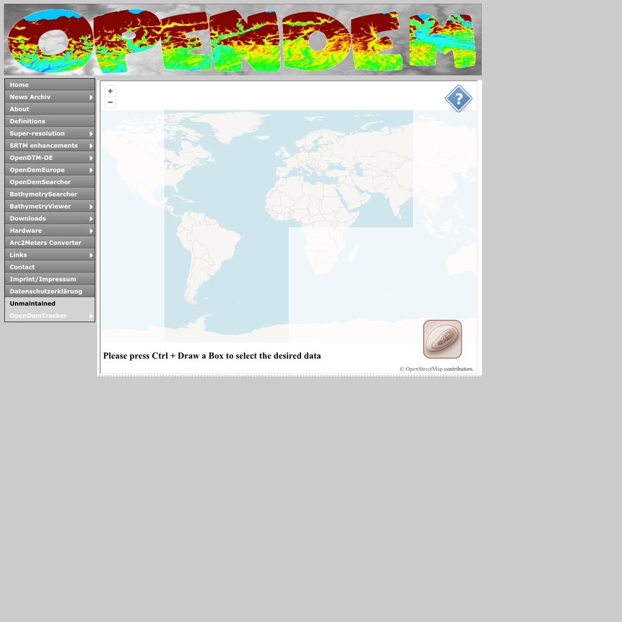
Task: Expand OpenDemTracker submenu arrow
Action: (91, 316)
